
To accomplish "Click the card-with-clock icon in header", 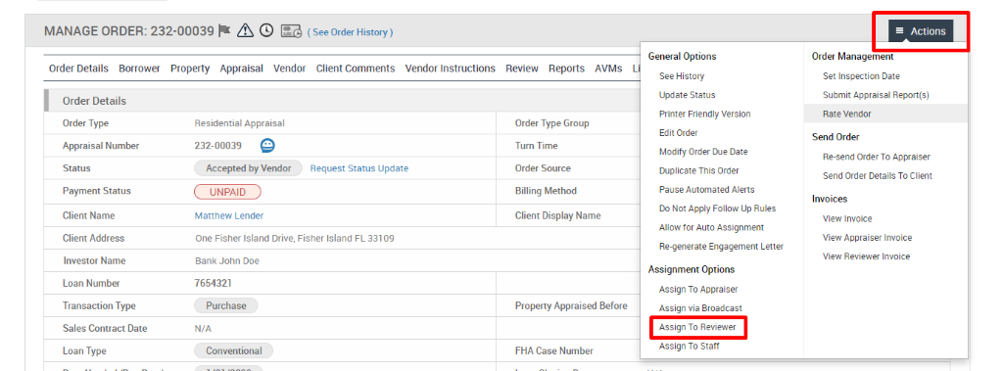I will [292, 30].
